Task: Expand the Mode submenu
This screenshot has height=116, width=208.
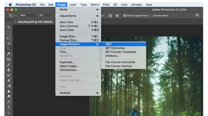Action: (x=78, y=9)
